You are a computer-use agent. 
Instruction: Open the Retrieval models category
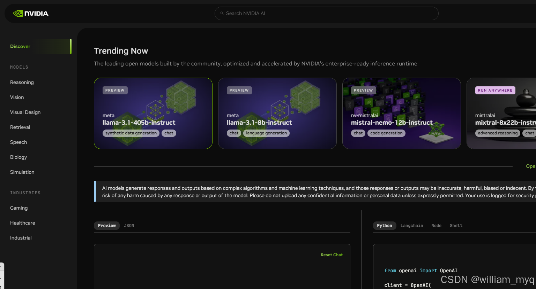[20, 127]
